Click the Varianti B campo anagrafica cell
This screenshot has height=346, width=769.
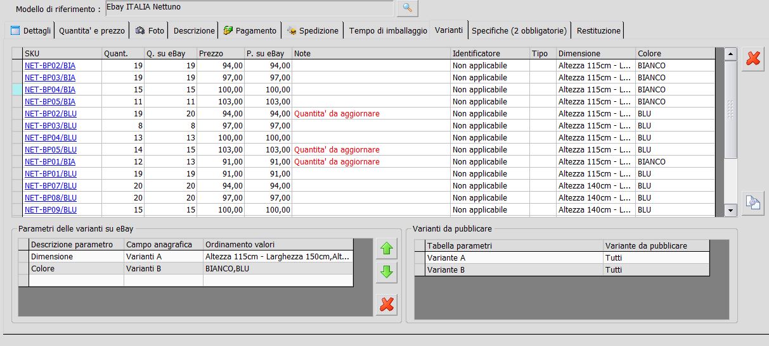[164, 268]
